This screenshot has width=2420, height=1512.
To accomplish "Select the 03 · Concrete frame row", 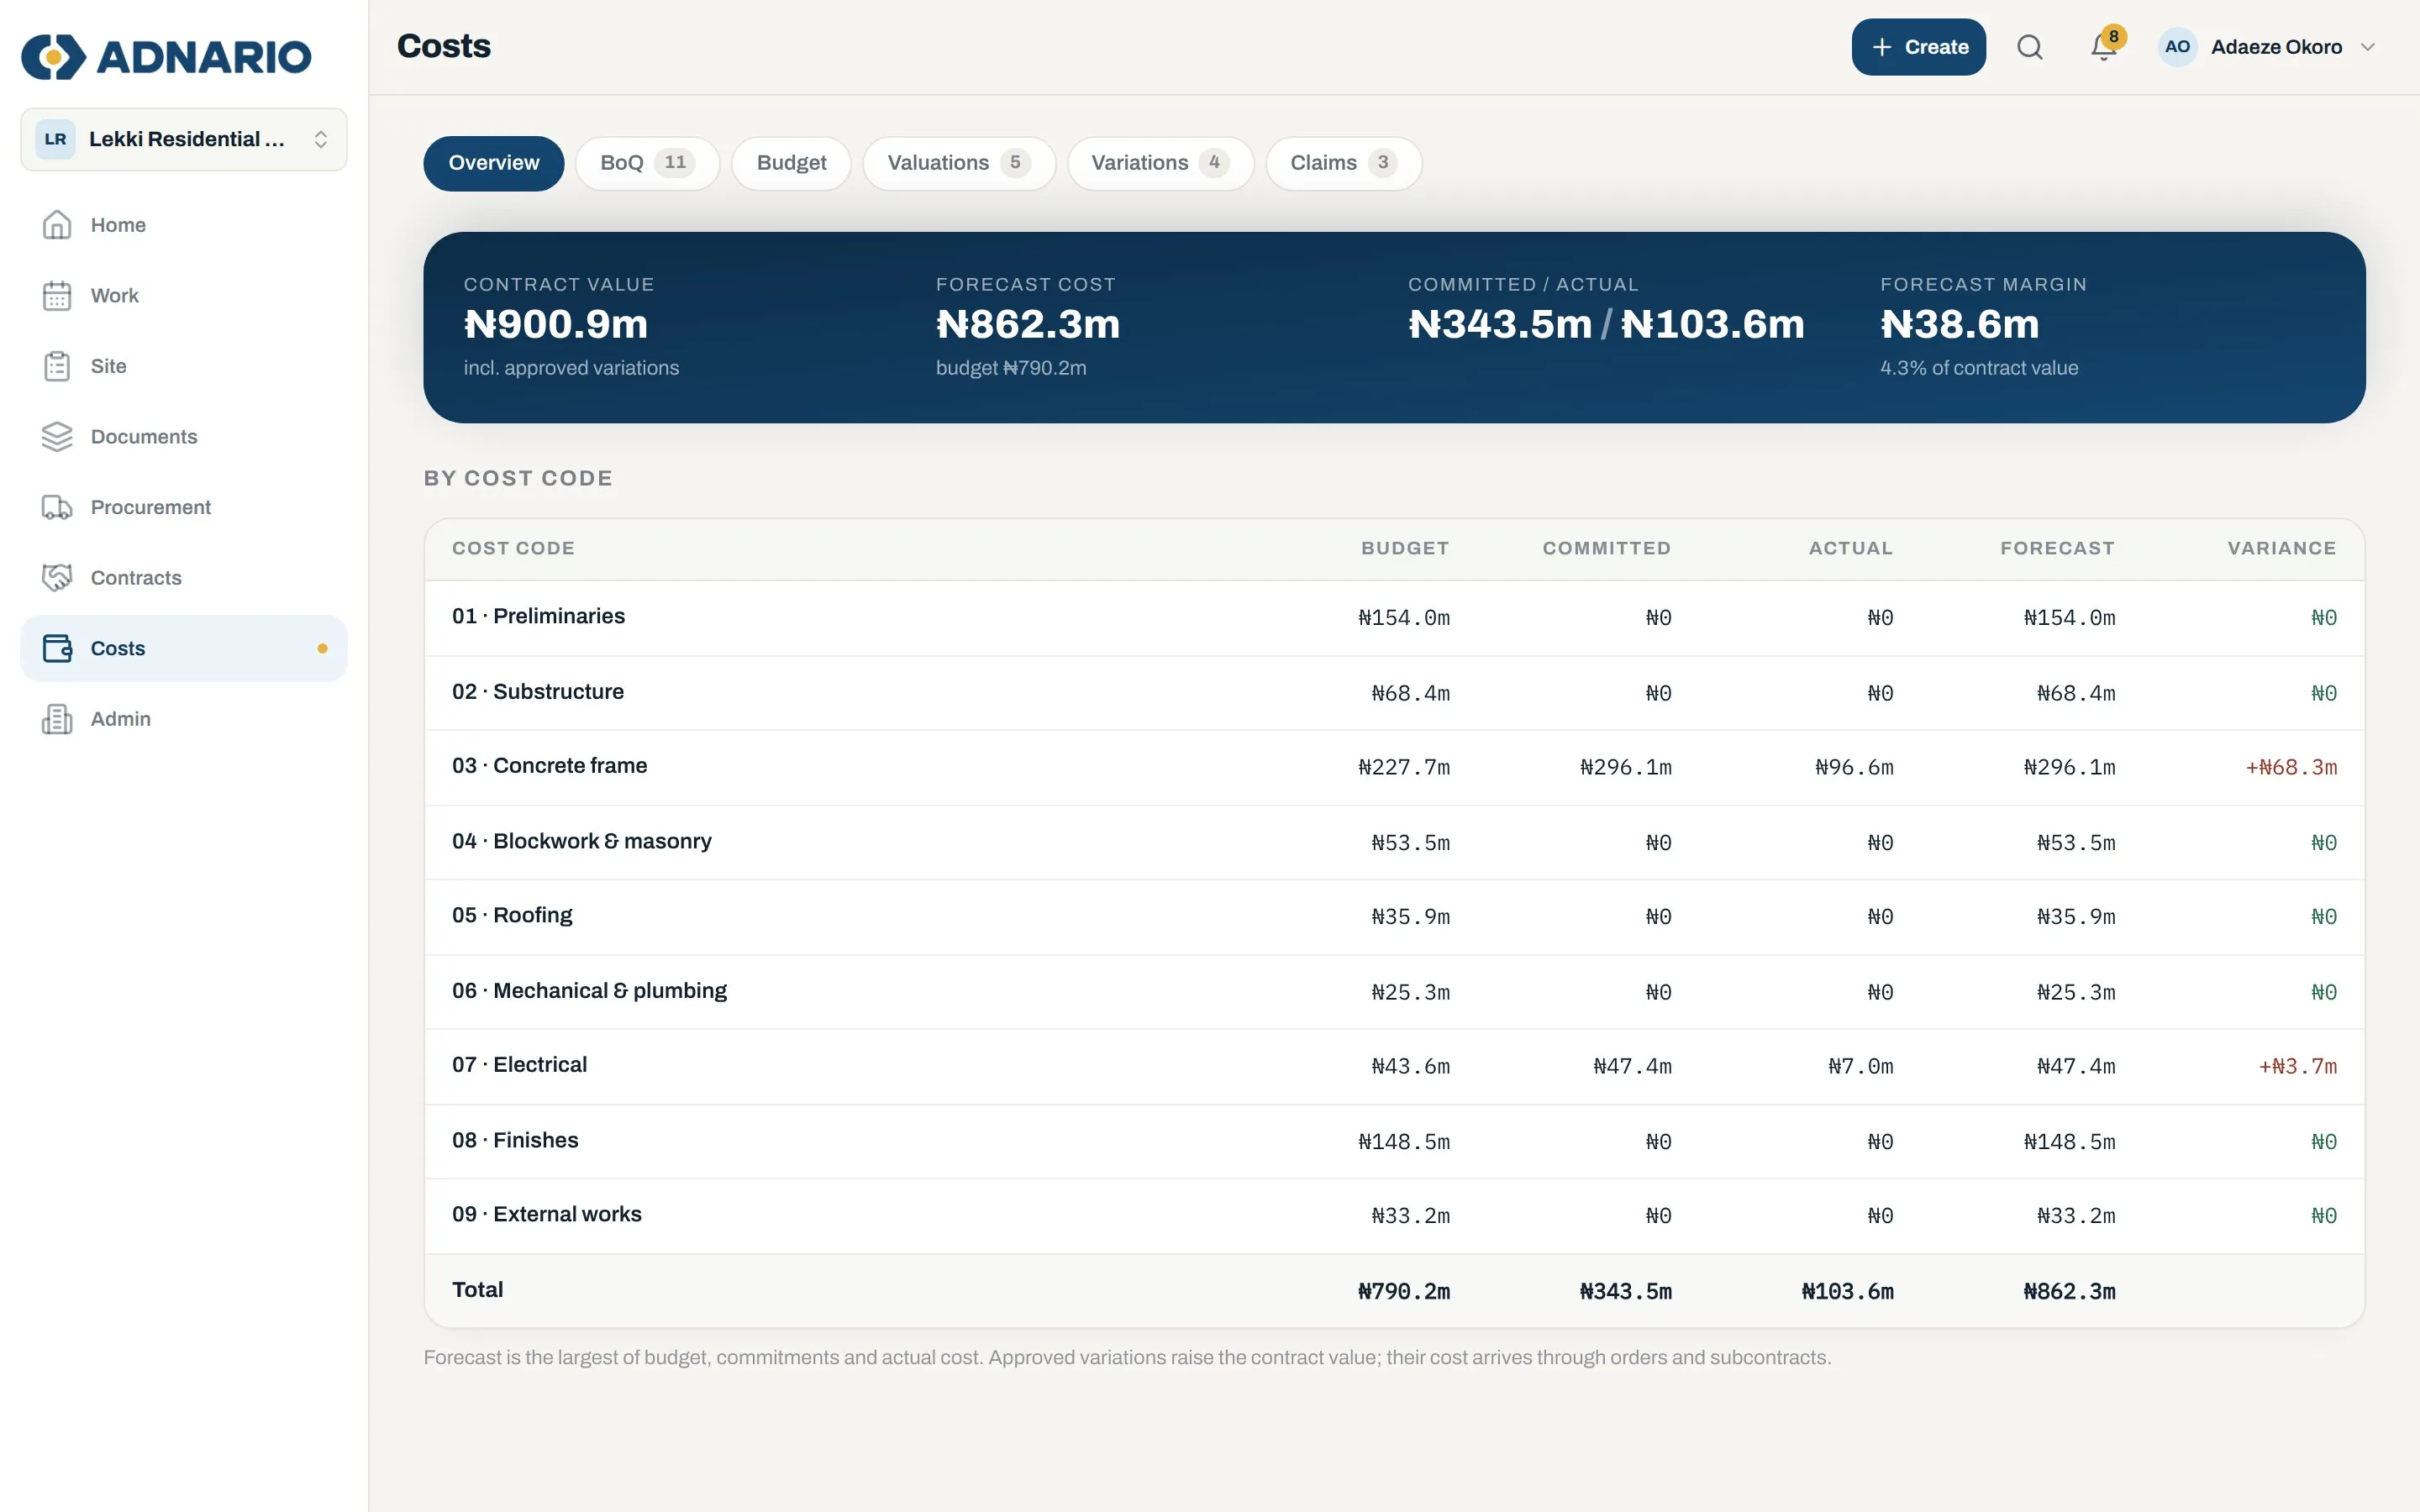I will click(x=1394, y=767).
